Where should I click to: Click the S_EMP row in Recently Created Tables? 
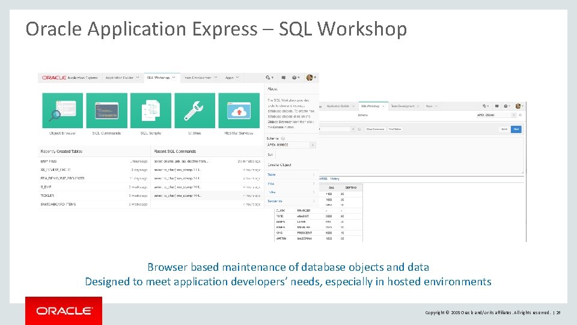tap(94, 187)
